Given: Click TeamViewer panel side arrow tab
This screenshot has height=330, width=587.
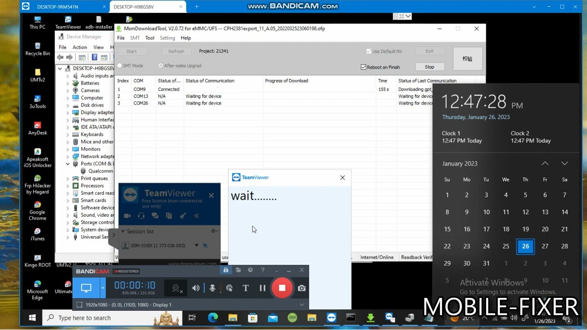Looking at the screenshot, I should coord(114,235).
